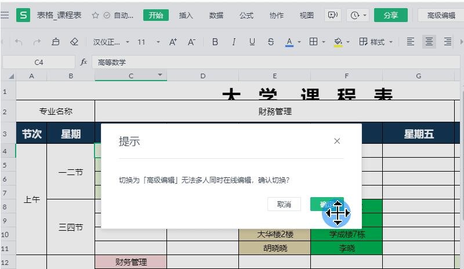
Task: Click the clear format eraser icon
Action: (74, 42)
